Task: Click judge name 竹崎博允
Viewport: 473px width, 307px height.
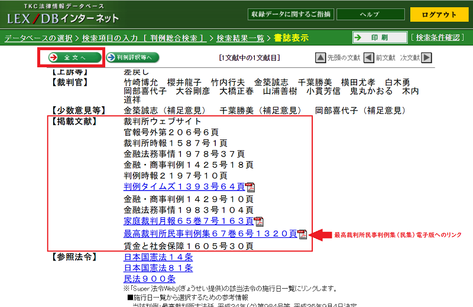Action: (141, 82)
